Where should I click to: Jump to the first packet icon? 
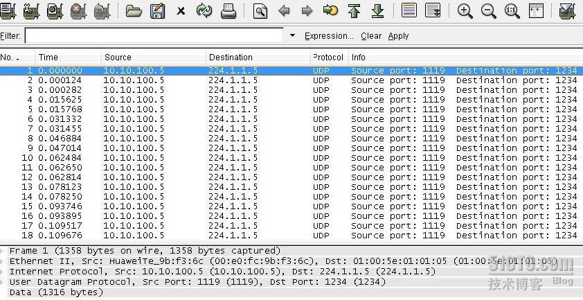click(x=355, y=11)
